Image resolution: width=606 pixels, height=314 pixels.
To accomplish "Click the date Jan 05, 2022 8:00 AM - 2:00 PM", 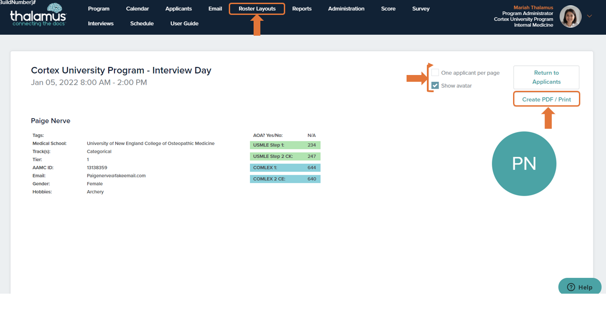I will [89, 82].
